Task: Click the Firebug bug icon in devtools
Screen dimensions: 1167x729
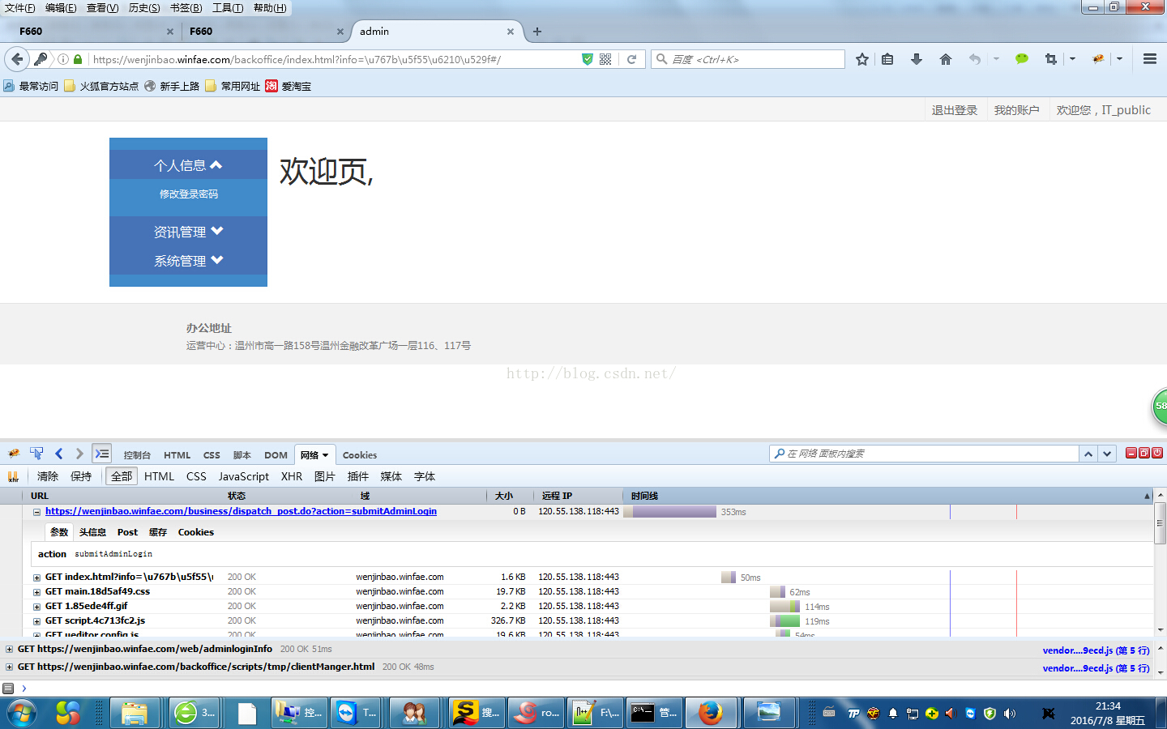Action: 14,454
